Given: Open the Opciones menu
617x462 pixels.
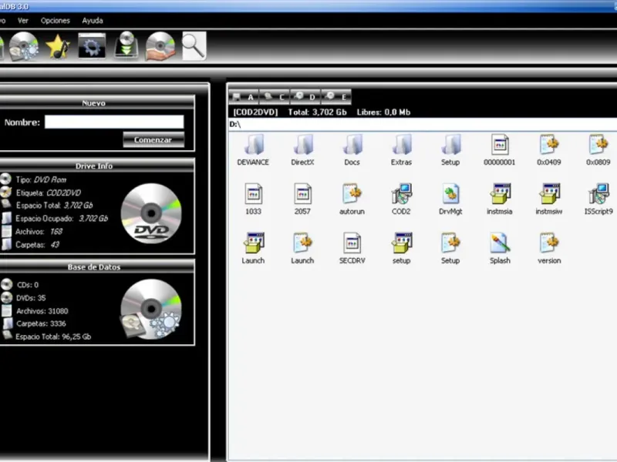Looking at the screenshot, I should (x=55, y=21).
